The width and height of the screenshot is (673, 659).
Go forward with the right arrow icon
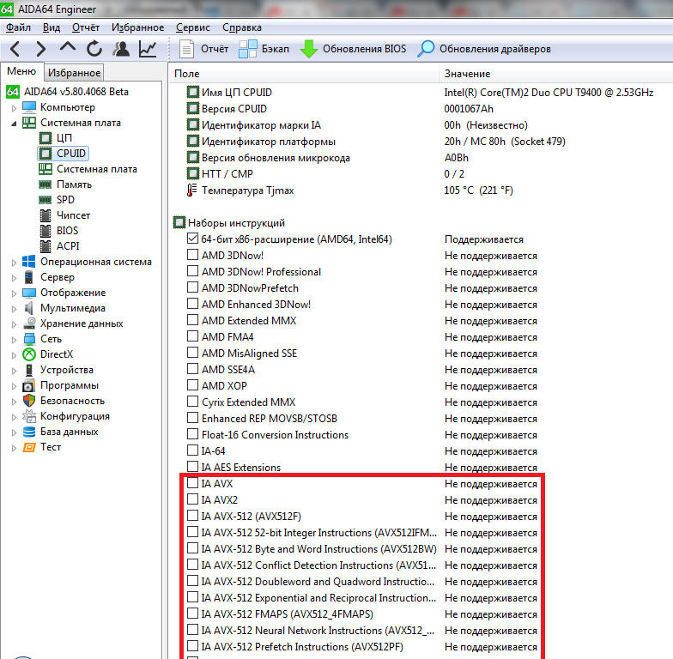41,49
